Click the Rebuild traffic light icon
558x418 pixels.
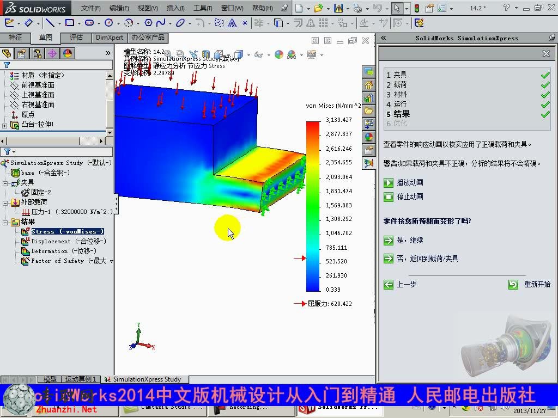(416, 8)
